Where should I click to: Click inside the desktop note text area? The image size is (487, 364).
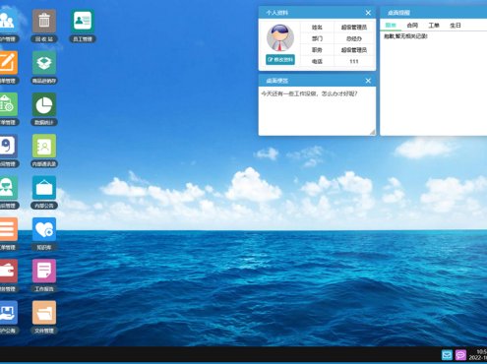point(317,111)
